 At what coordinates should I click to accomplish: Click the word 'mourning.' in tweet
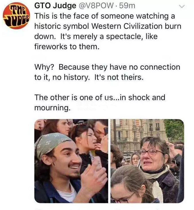pos(52,108)
